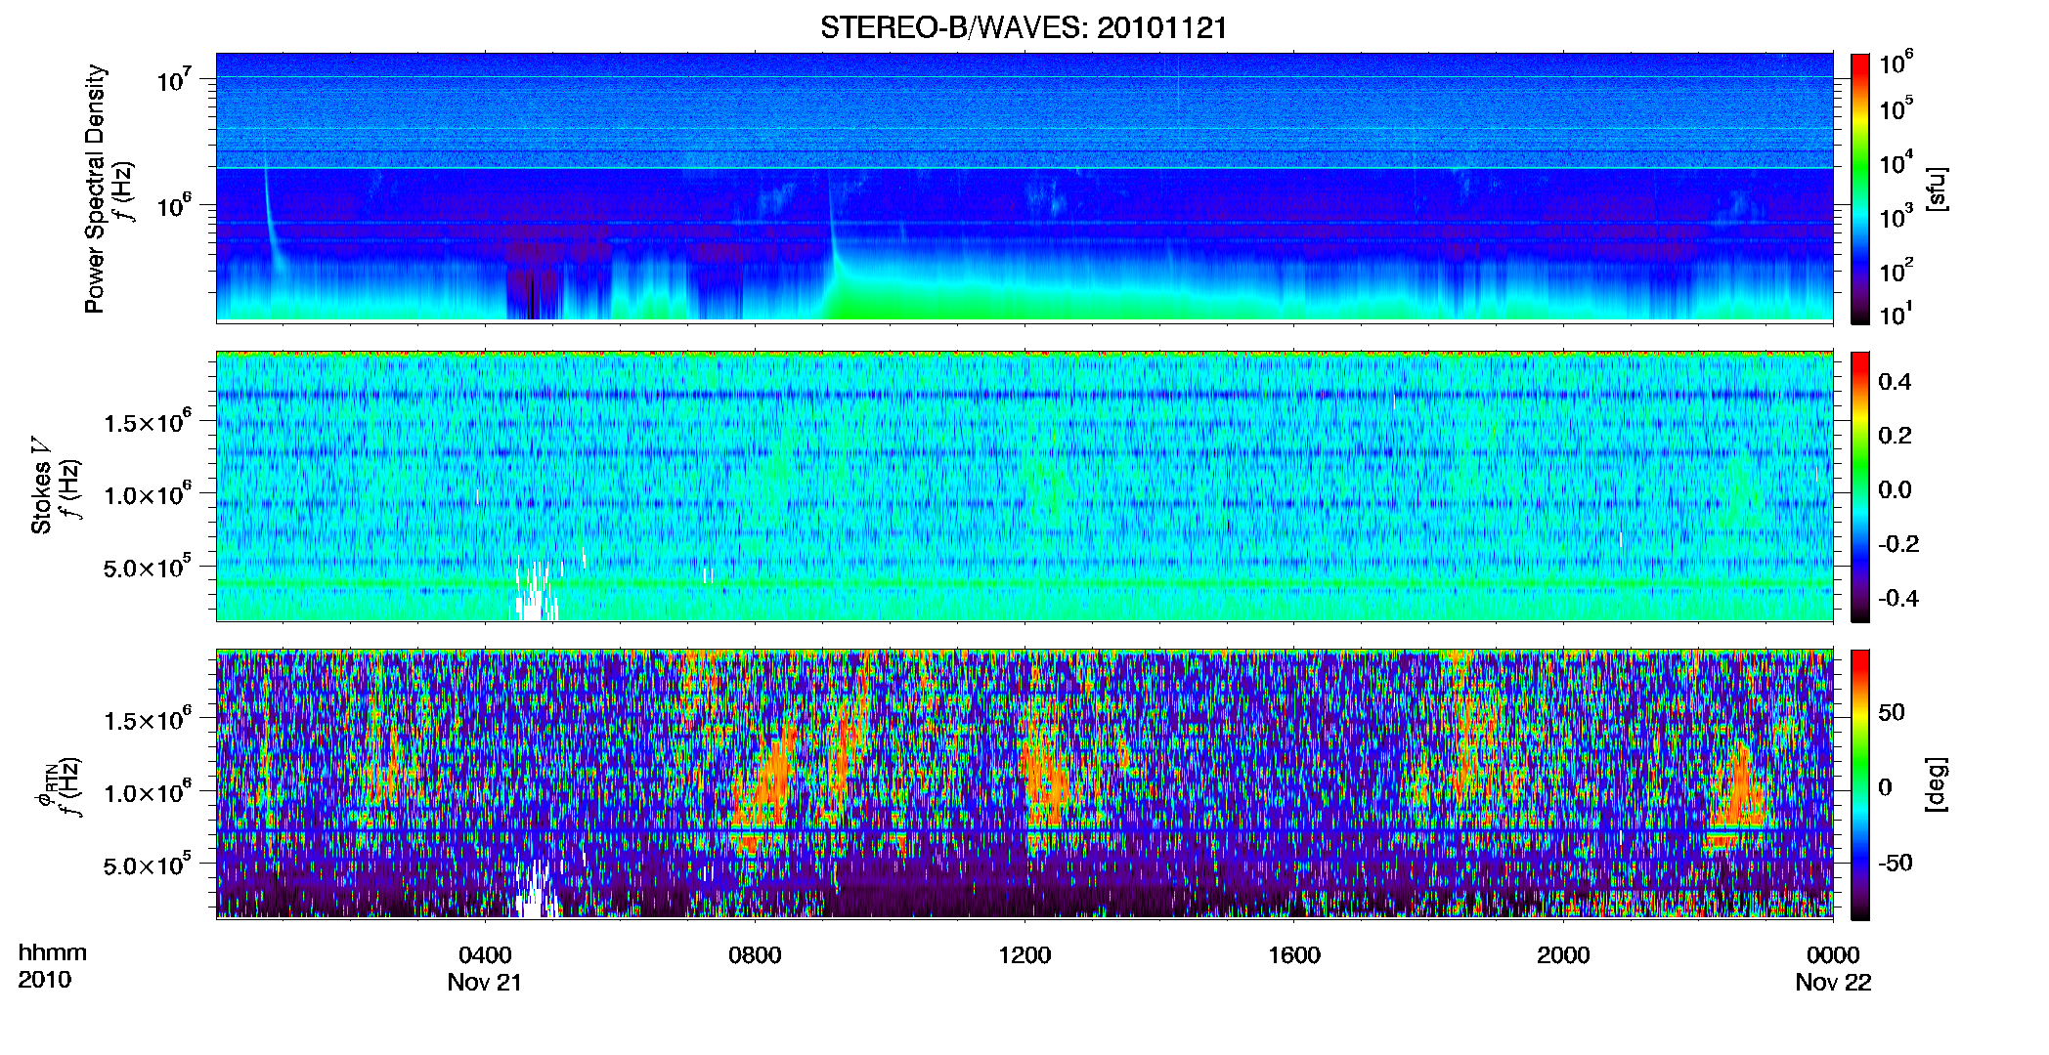The height and width of the screenshot is (1055, 2049).
Task: Click the 1.5×10^6 tick on φRTN panel
Action: point(148,719)
